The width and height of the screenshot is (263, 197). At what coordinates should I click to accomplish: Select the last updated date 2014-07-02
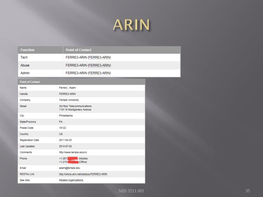(x=65, y=146)
